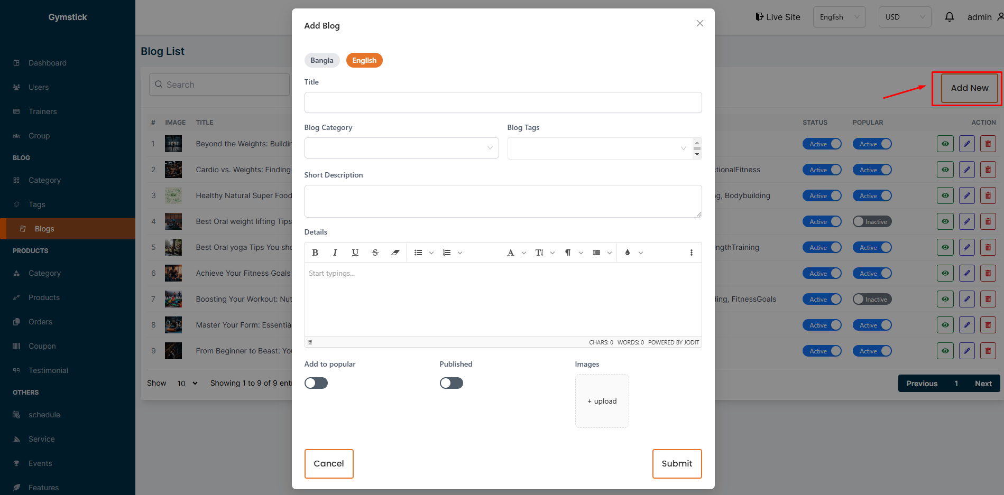Turn on the Published toggle
This screenshot has width=1004, height=495.
coord(452,383)
